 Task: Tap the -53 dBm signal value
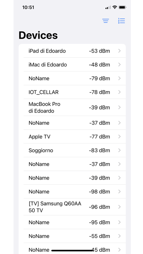coord(100,51)
